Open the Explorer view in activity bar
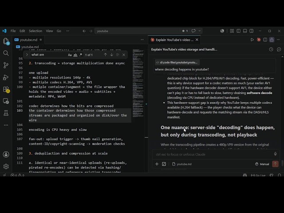This screenshot has height=213, width=284. [x=6, y=41]
